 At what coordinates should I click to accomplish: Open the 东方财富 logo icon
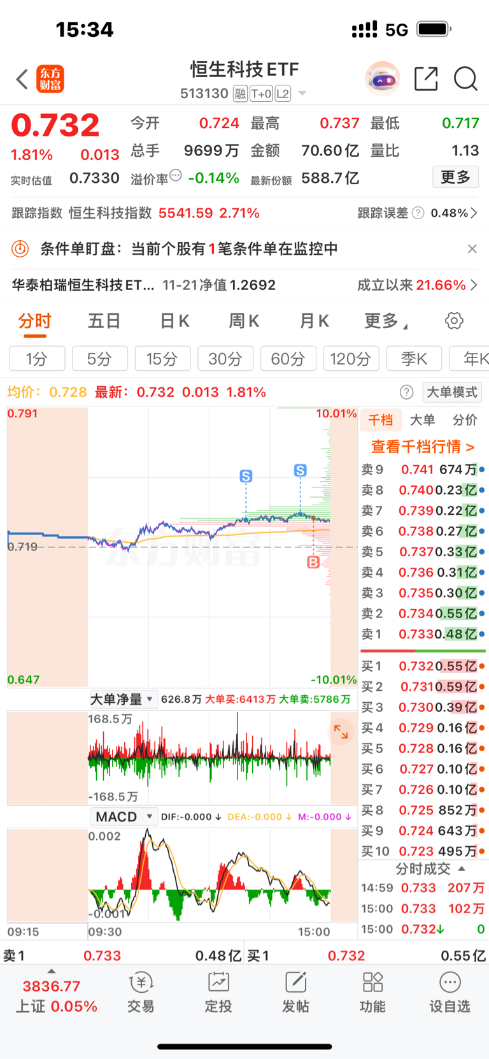pyautogui.click(x=50, y=79)
